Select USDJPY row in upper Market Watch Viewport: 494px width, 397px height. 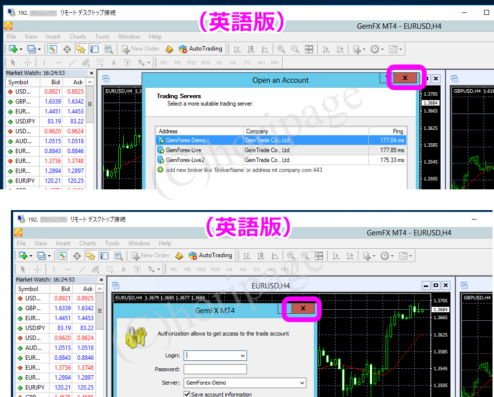46,121
